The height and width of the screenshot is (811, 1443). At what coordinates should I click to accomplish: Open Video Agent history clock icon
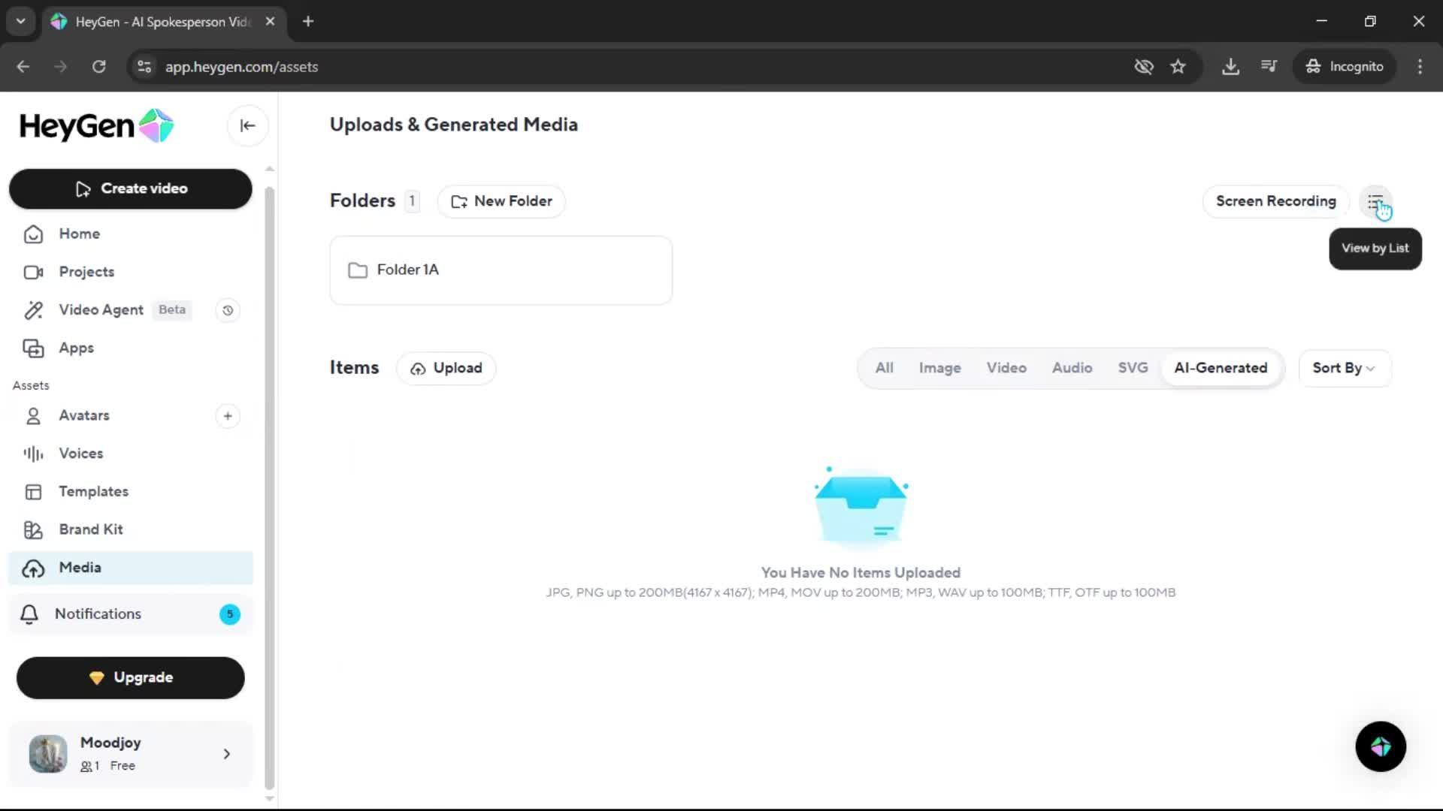pos(228,310)
